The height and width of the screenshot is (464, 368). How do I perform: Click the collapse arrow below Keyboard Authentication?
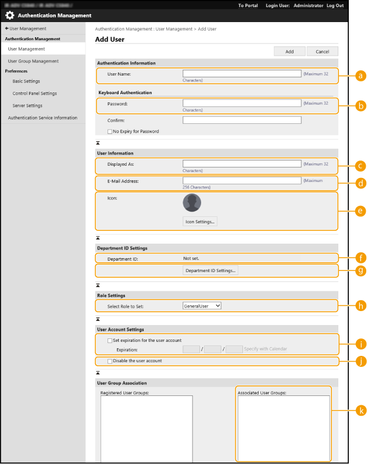[98, 142]
